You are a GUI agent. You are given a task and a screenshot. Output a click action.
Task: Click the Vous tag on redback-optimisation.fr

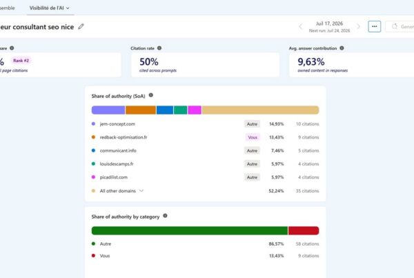click(253, 137)
